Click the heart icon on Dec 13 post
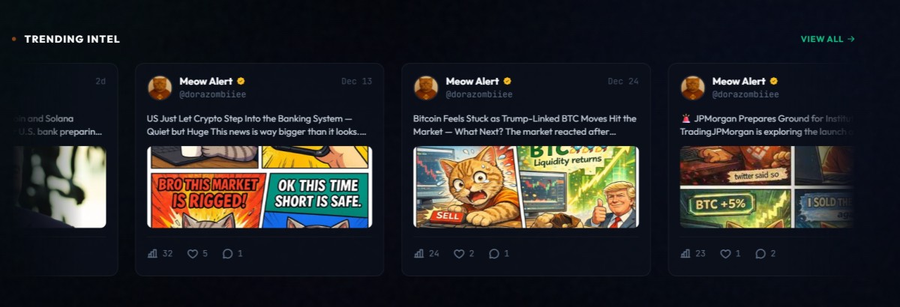Image resolution: width=900 pixels, height=307 pixels. [192, 254]
